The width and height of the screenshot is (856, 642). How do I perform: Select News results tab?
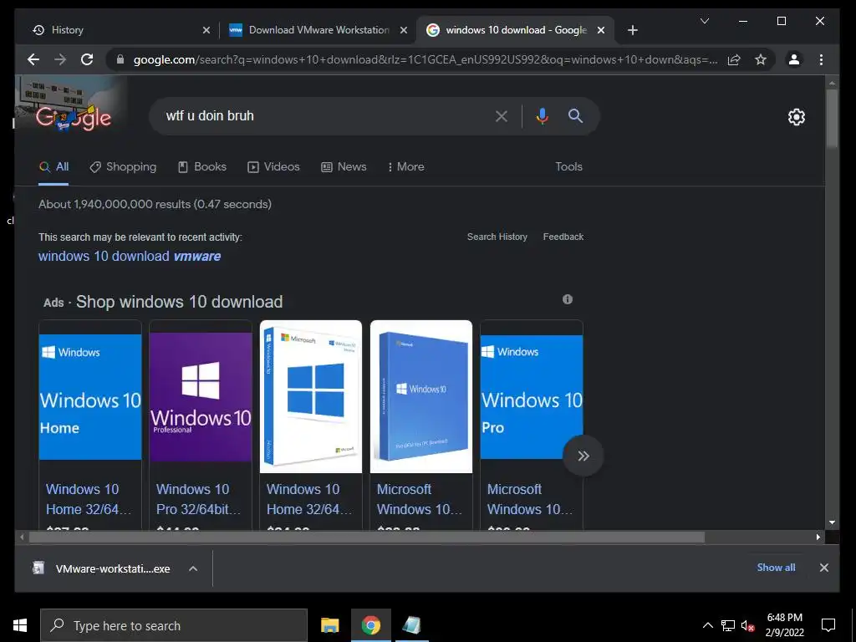[x=344, y=166]
